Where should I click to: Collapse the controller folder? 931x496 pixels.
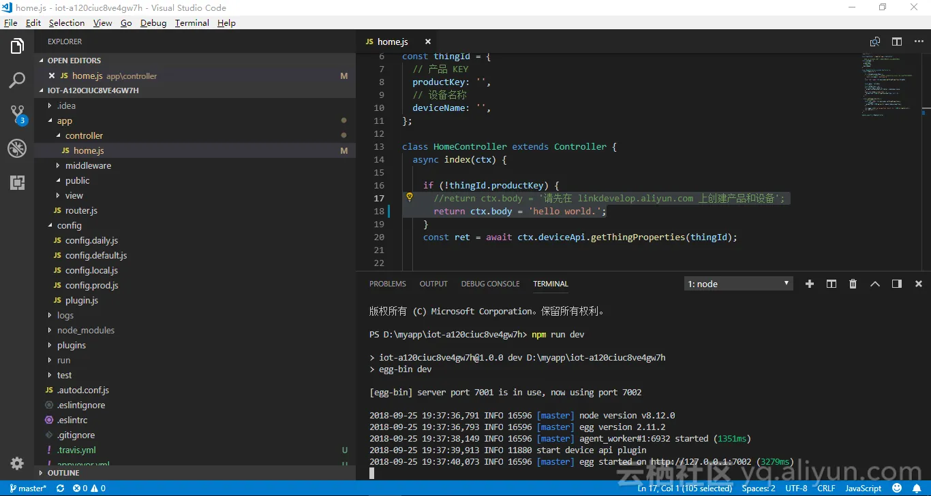(195, 135)
